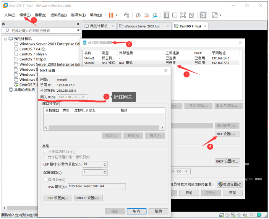The width and height of the screenshot is (269, 219).
Task: Open the 选项卡(T) menu
Action: pyautogui.click(x=78, y=15)
